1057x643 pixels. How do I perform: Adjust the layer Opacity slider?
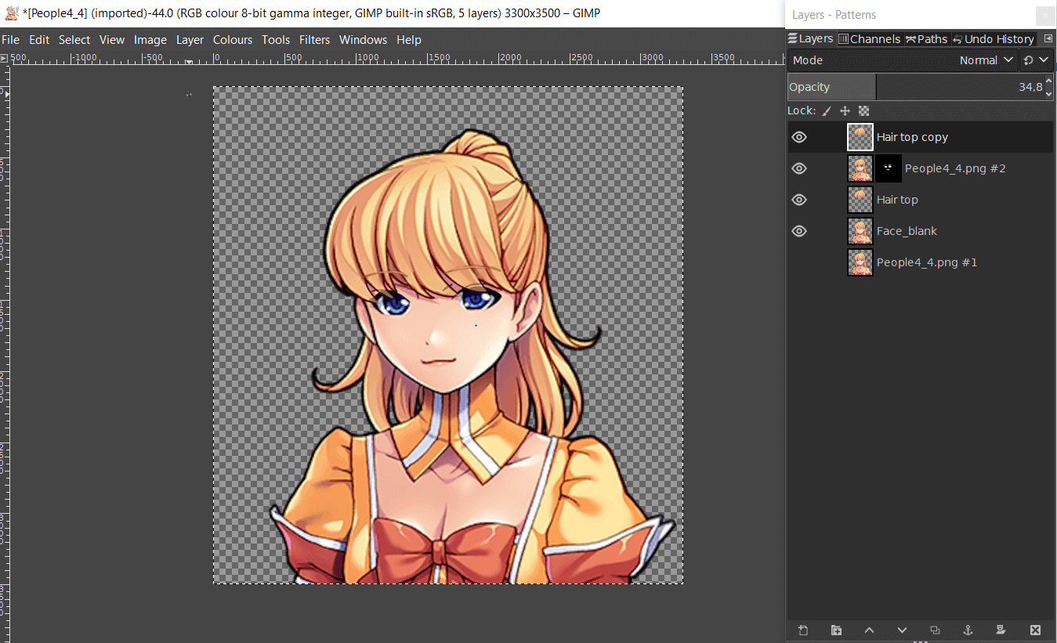(x=916, y=87)
